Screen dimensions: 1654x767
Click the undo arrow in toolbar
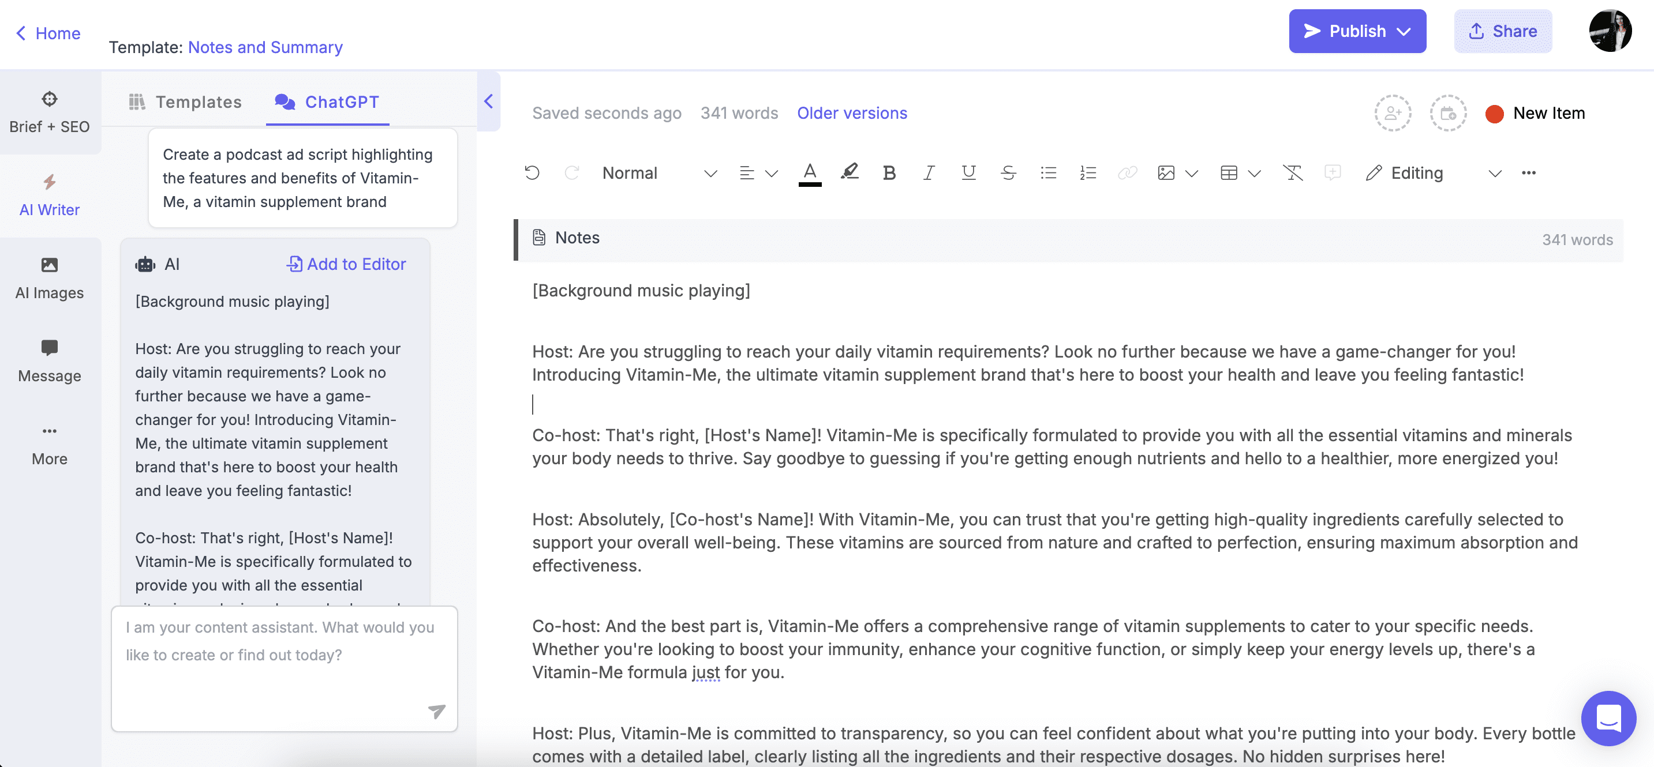click(x=532, y=172)
